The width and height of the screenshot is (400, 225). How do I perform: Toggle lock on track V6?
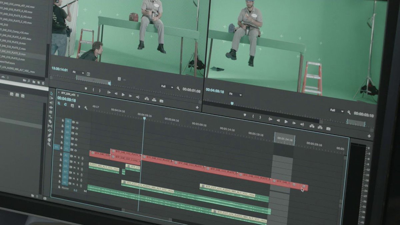click(x=63, y=120)
